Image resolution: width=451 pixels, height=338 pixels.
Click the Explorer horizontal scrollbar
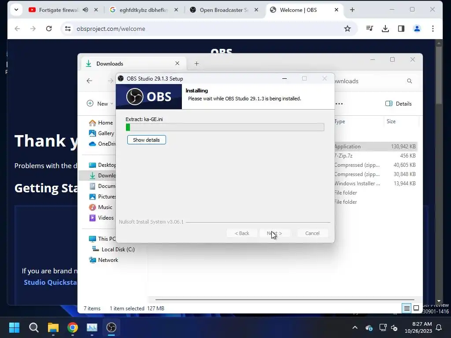point(285,300)
